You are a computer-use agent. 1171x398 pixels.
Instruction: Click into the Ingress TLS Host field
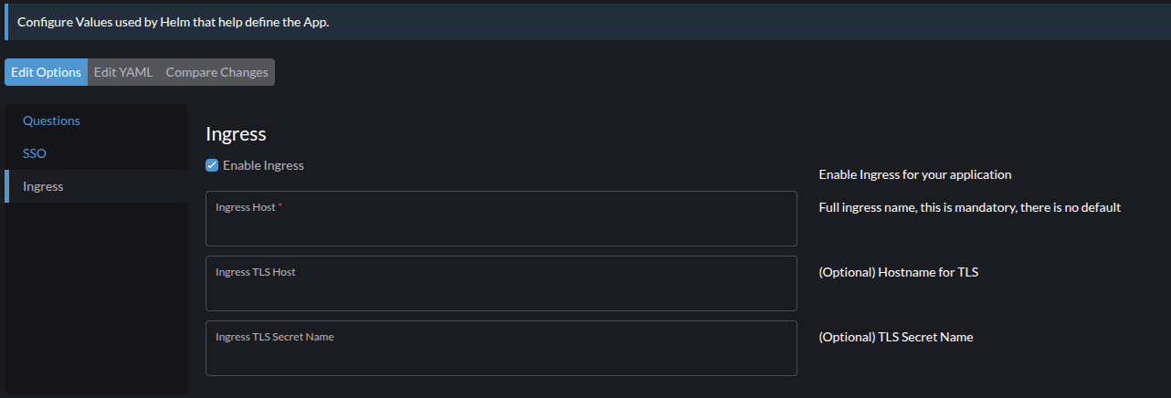(501, 291)
